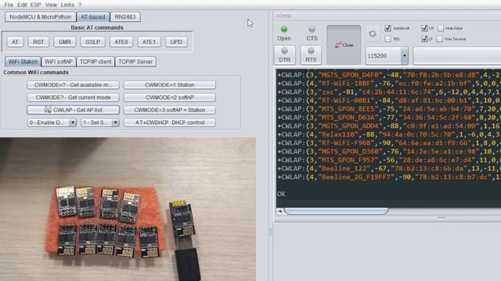Viewport: 501px width, 281px height.
Task: Check the Hide Editor checkbox
Action: click(x=441, y=28)
